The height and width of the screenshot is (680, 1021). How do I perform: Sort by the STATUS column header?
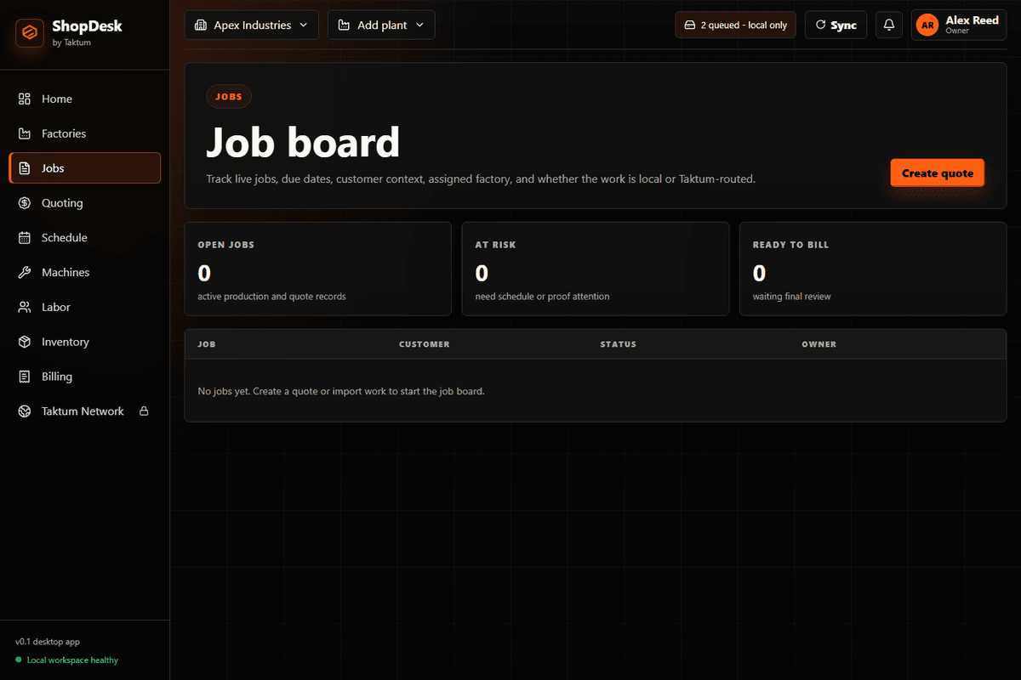click(619, 344)
